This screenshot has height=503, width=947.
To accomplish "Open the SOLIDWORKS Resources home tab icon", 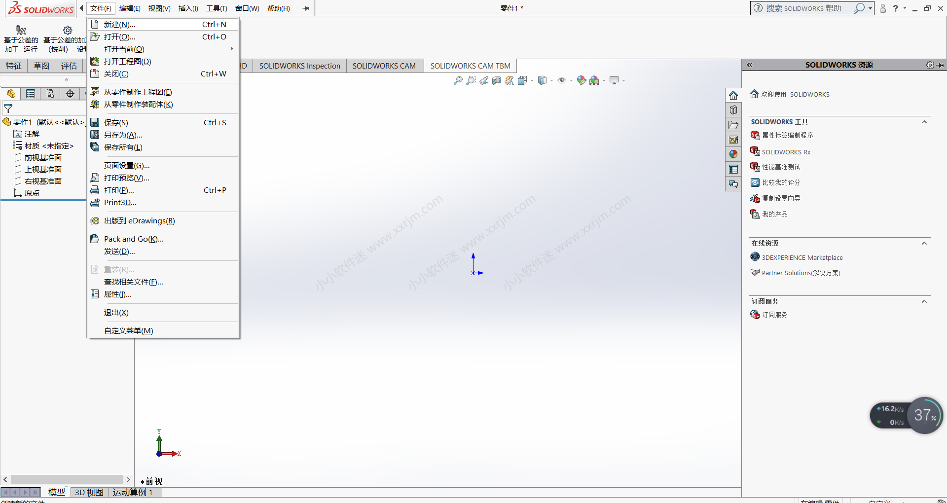I will coord(733,95).
